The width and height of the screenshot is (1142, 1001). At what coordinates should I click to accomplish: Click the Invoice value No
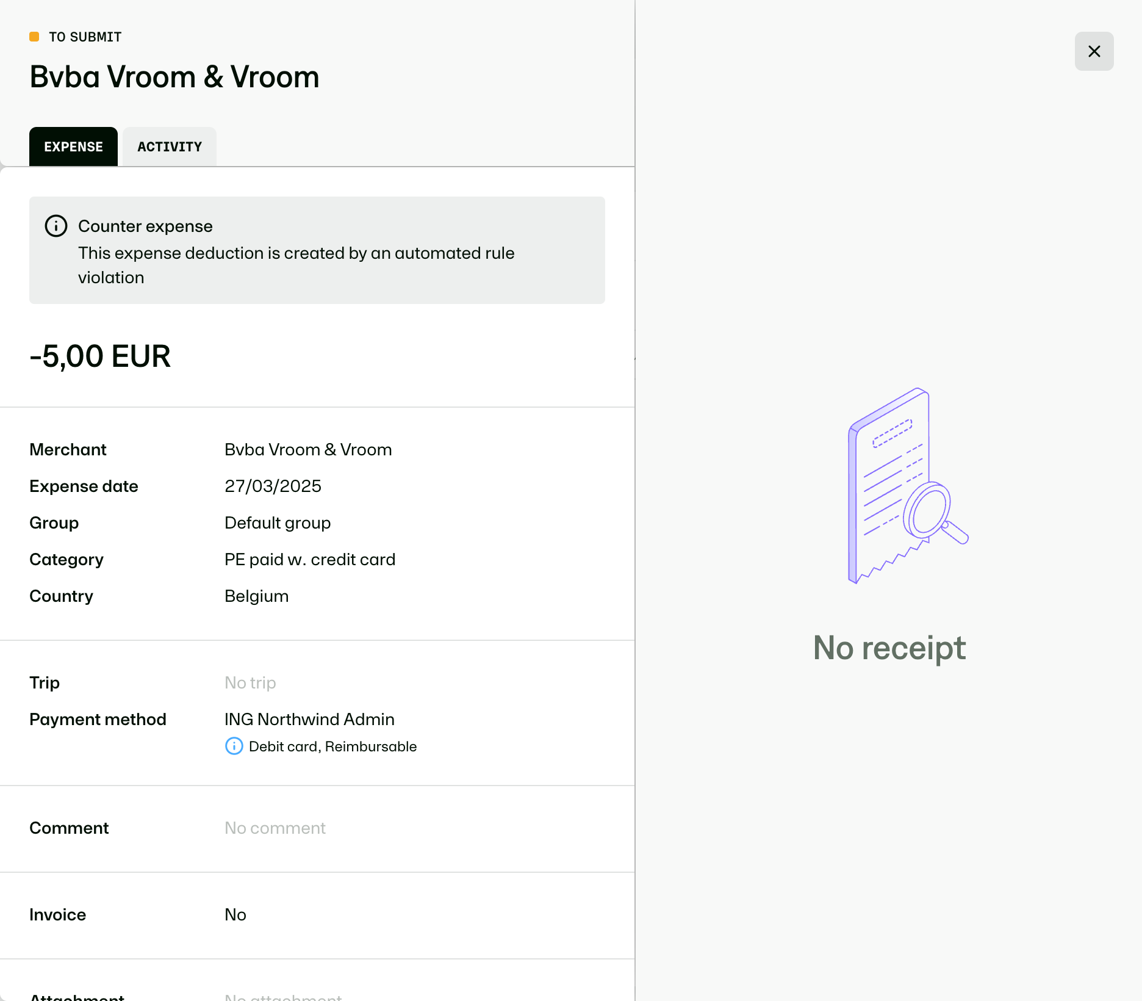pyautogui.click(x=235, y=915)
